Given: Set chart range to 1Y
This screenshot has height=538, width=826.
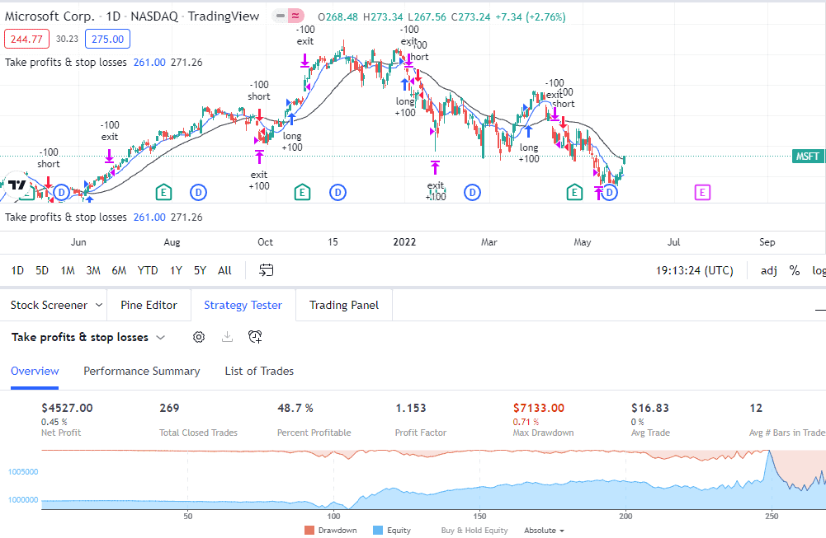Looking at the screenshot, I should coord(176,270).
